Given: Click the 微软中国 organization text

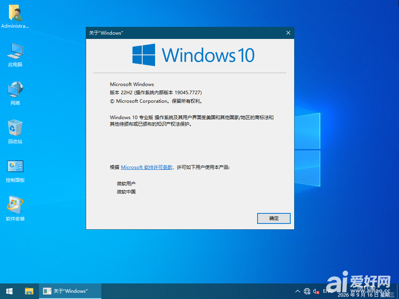Looking at the screenshot, I should click(126, 192).
